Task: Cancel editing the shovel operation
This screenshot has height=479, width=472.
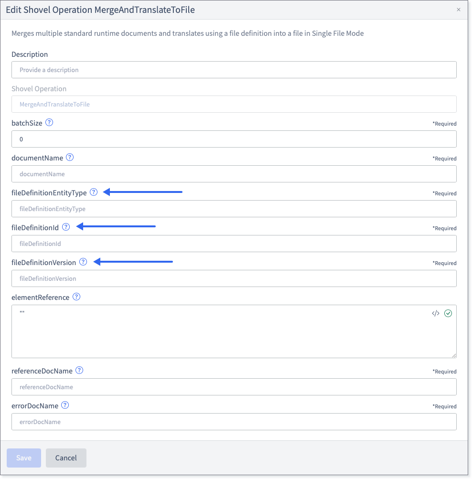Action: point(66,458)
